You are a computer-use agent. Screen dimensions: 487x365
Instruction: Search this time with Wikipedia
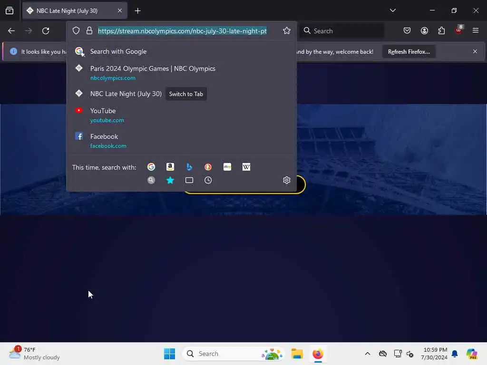[246, 167]
